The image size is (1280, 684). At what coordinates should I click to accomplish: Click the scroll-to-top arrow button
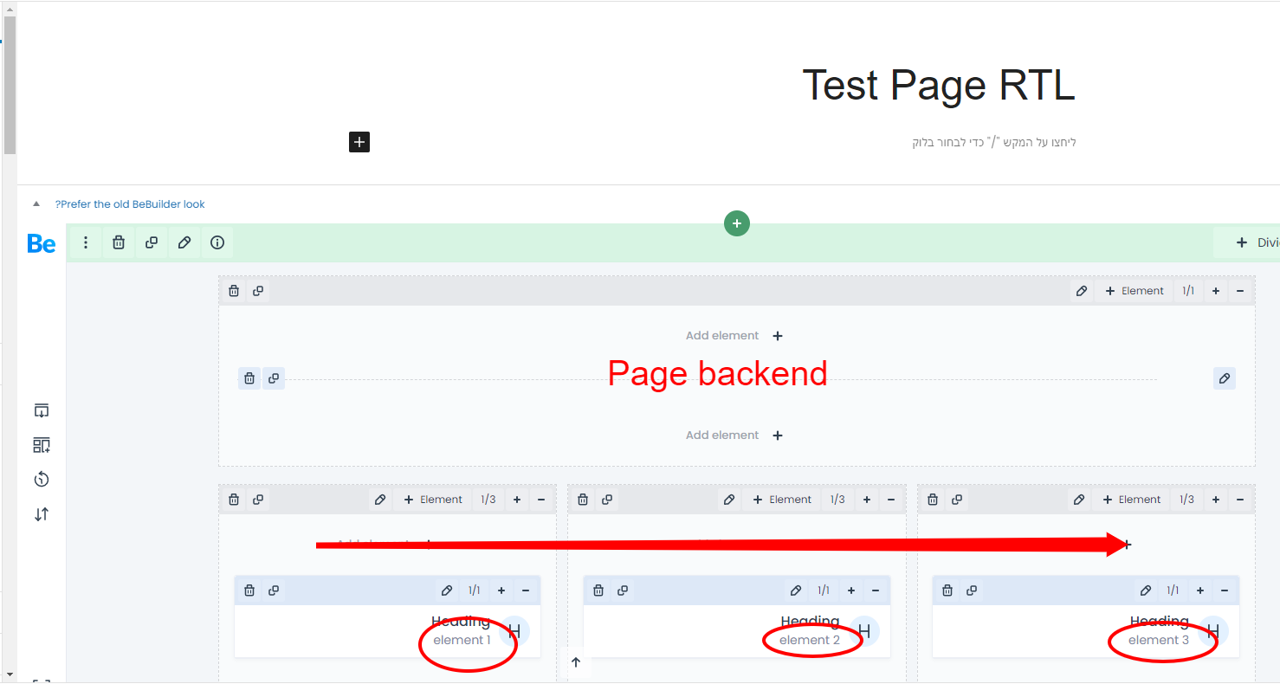576,662
